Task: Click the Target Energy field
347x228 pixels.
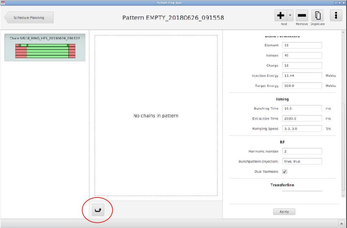Action: (302, 86)
